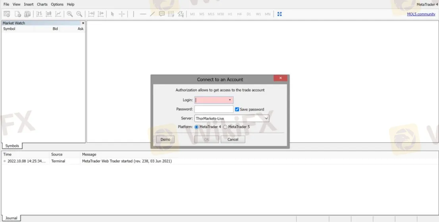Select the MetaTrader 4 platform option

pos(196,127)
